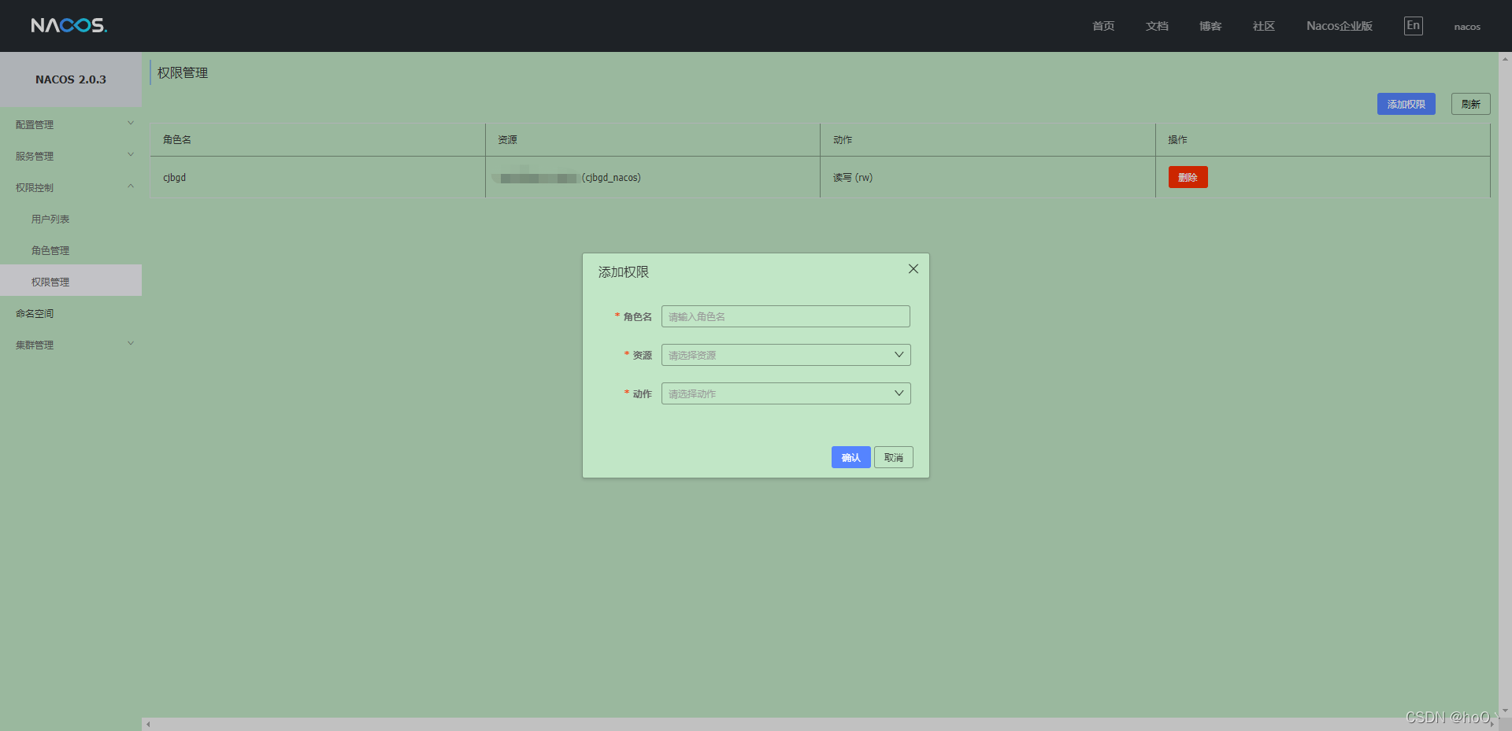Screen dimensions: 1512x731
Task: Expand the 集群管理 menu
Action: pyautogui.click(x=71, y=345)
